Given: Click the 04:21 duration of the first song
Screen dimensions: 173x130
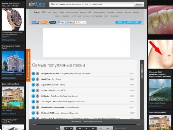Looking at the screenshot, I should [132, 73].
